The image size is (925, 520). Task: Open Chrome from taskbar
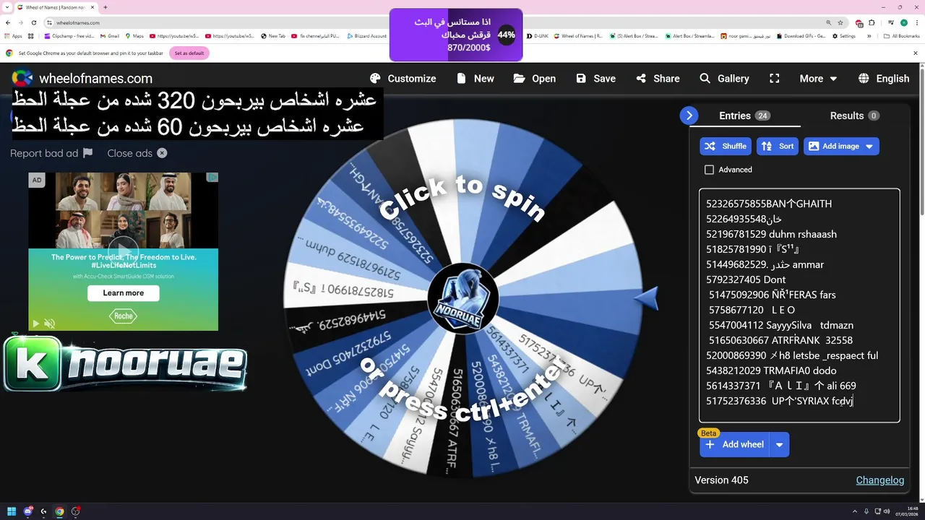[x=59, y=511]
